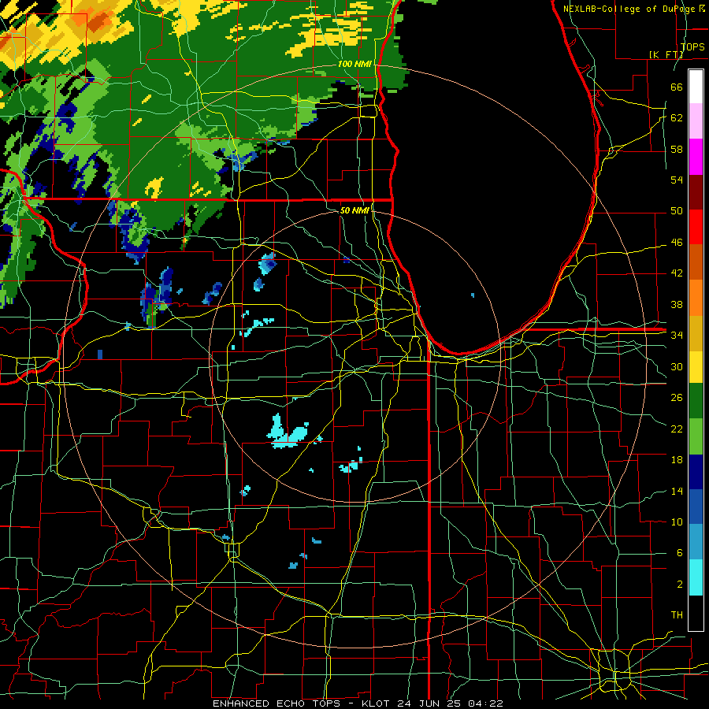Click the navy blue legend swatch
The height and width of the screenshot is (709, 709).
click(696, 472)
